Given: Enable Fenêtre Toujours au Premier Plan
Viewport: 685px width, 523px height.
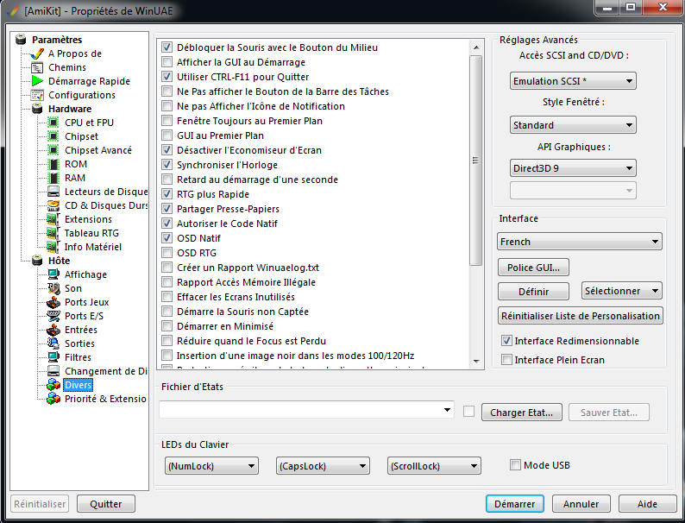Looking at the screenshot, I should (167, 121).
